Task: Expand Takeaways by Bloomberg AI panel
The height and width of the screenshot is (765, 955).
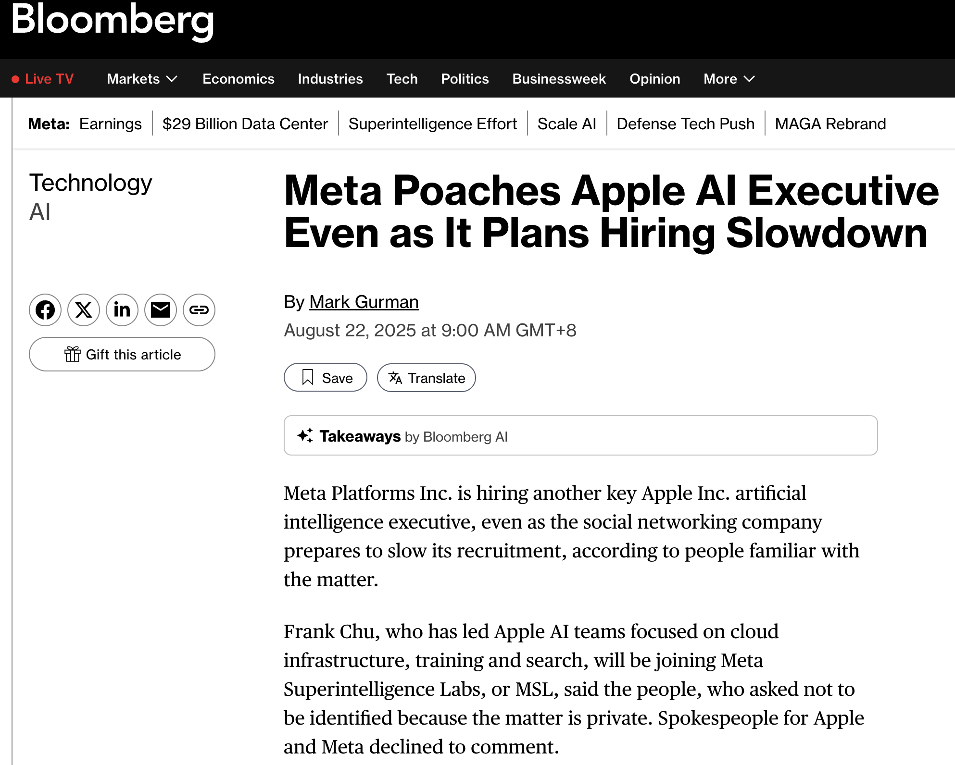Action: pos(580,436)
